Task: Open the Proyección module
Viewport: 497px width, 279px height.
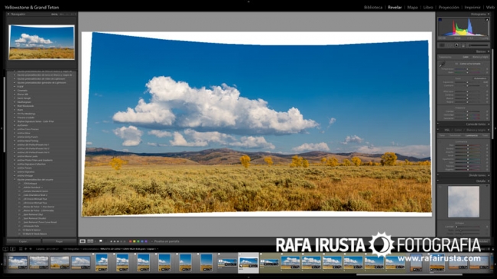Action: coord(449,8)
